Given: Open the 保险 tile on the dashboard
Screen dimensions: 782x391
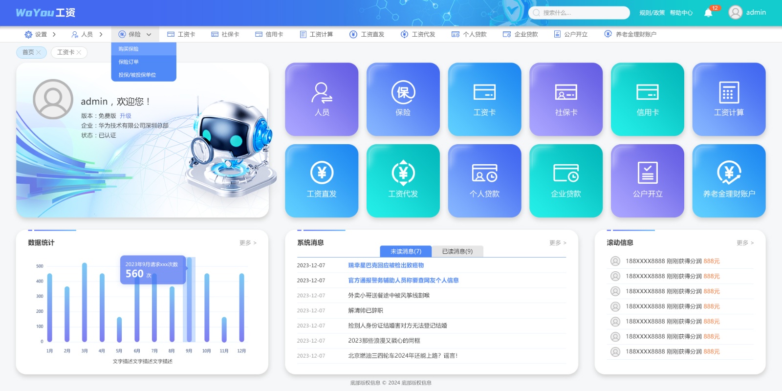Looking at the screenshot, I should [403, 99].
